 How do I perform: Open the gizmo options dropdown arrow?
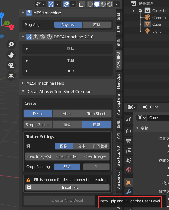57,4
